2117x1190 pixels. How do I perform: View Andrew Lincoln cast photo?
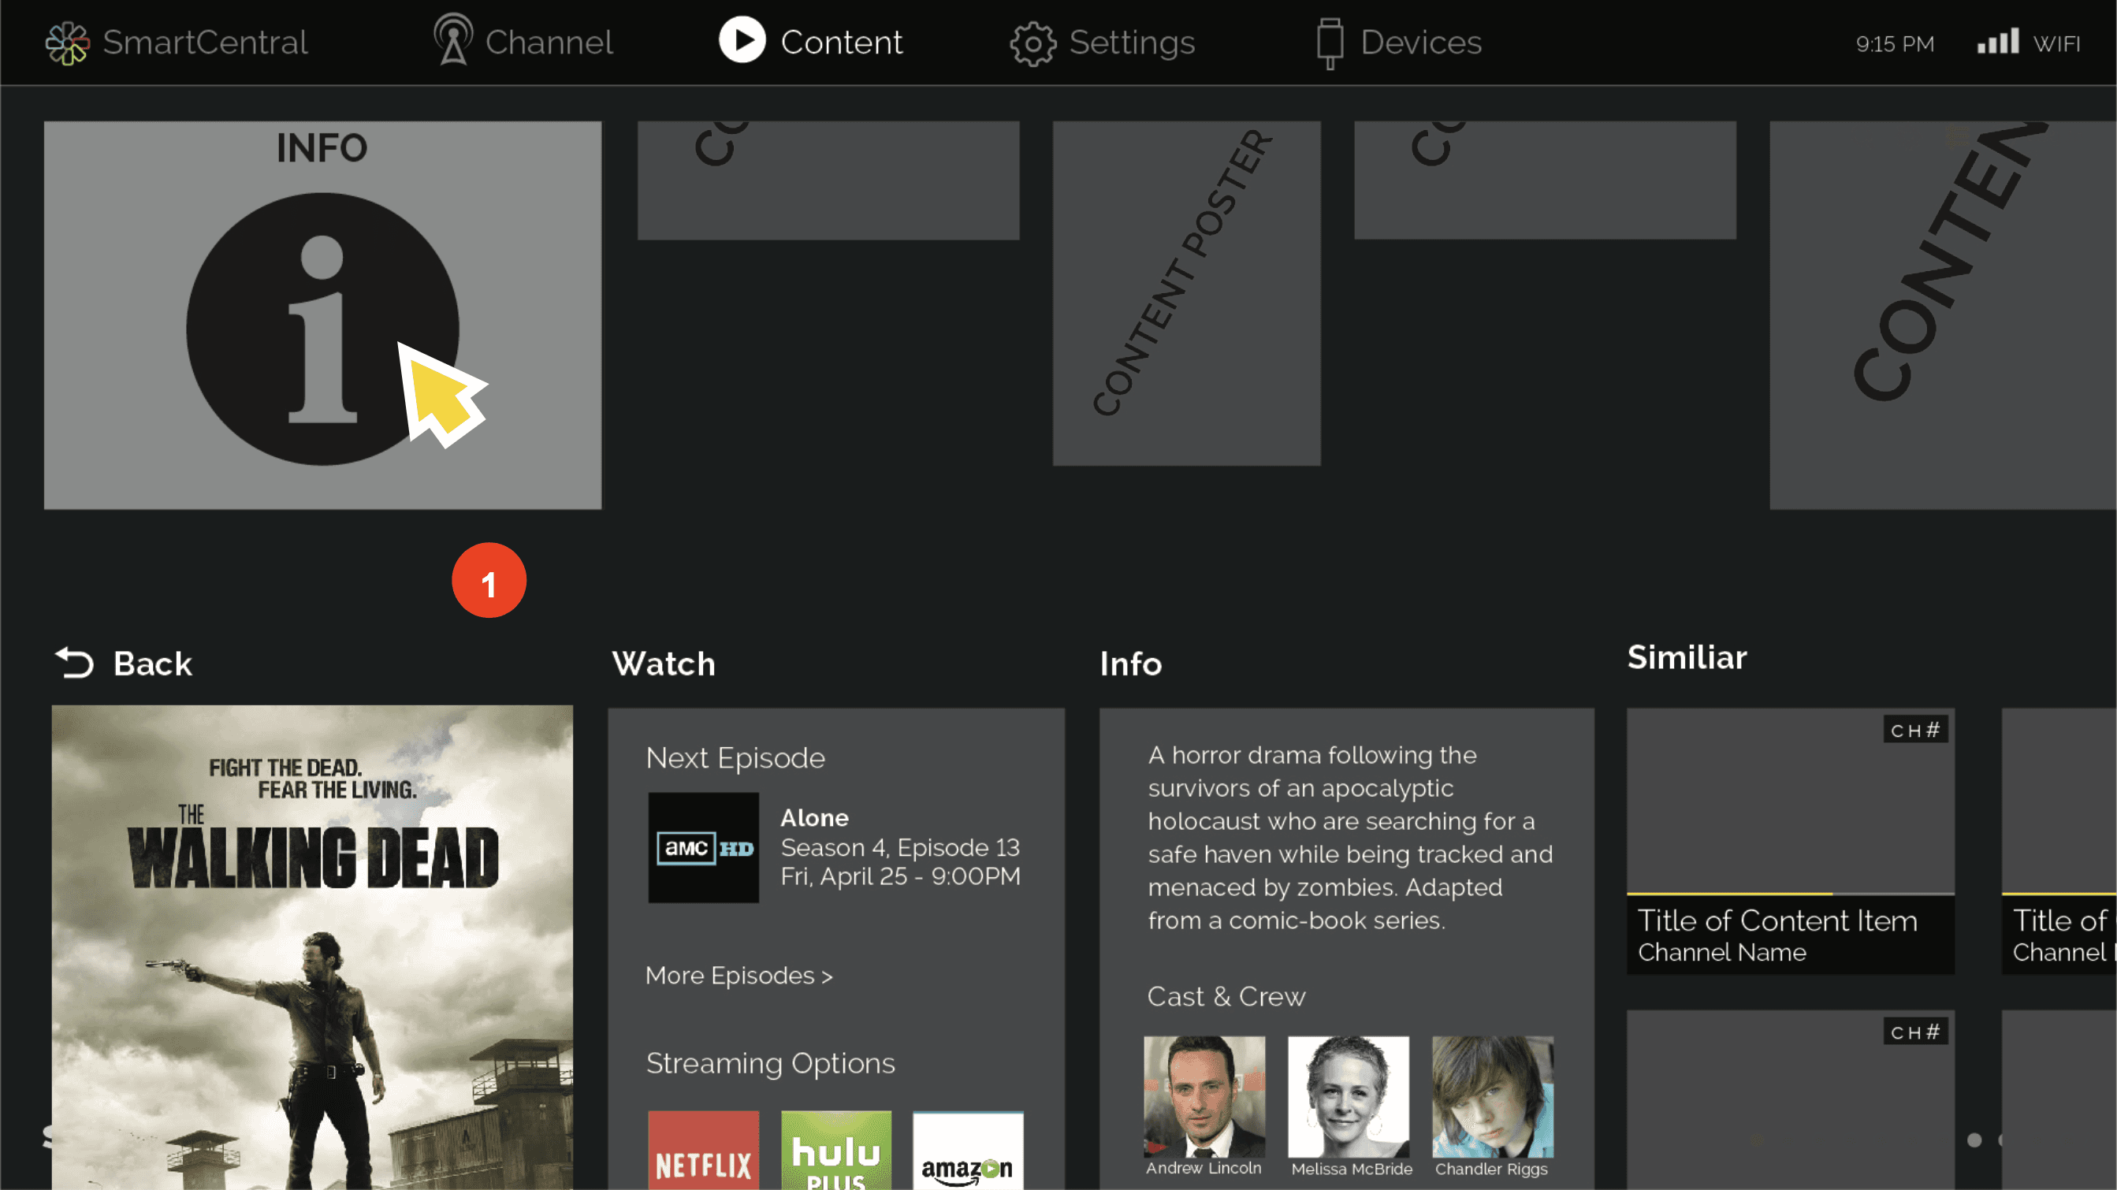pos(1204,1097)
